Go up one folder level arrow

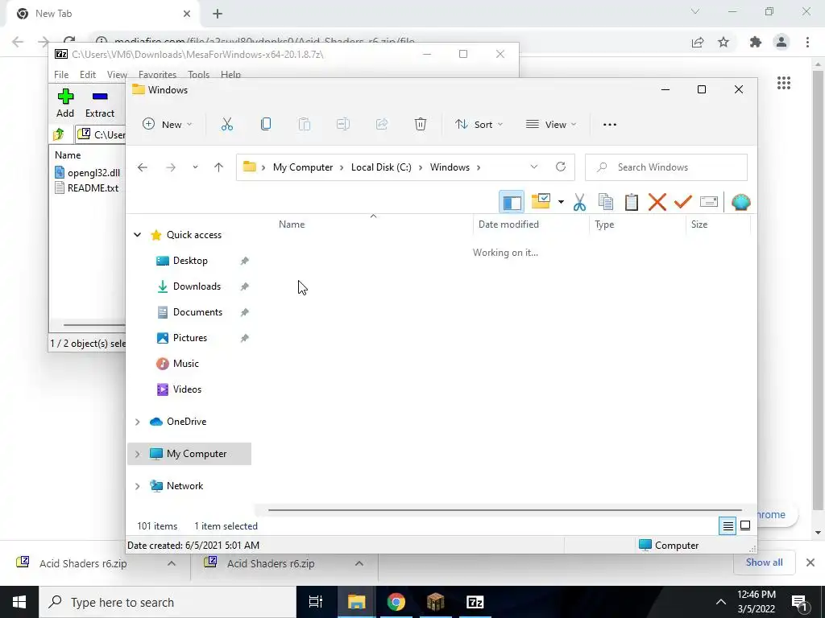click(x=219, y=167)
